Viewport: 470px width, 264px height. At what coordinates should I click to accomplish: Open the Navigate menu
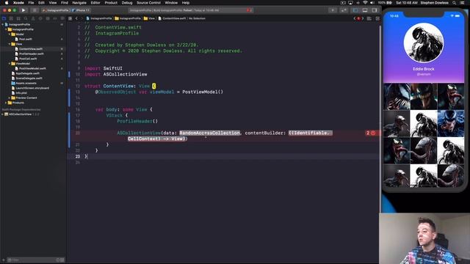point(79,3)
